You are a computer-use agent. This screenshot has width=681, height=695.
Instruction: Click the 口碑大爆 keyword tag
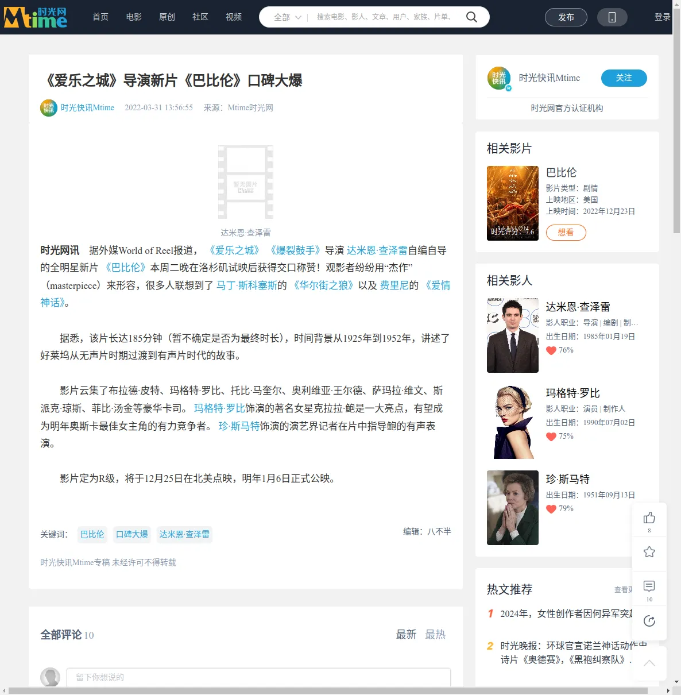point(132,535)
